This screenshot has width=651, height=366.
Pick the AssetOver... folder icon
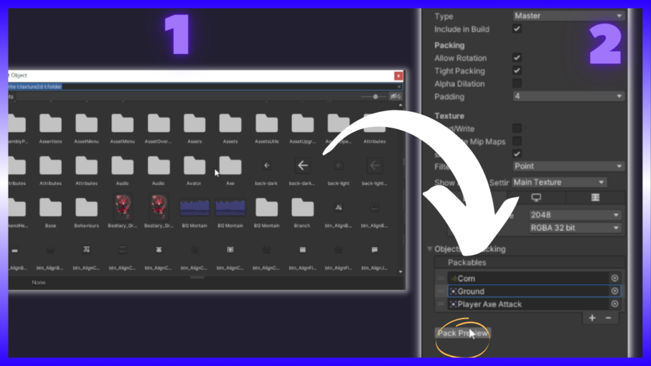tap(158, 124)
